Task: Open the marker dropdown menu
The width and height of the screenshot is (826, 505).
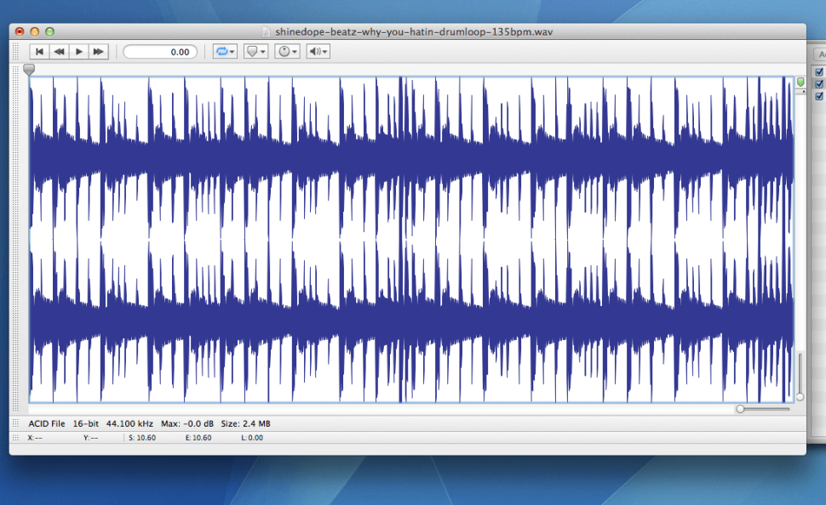Action: (255, 52)
